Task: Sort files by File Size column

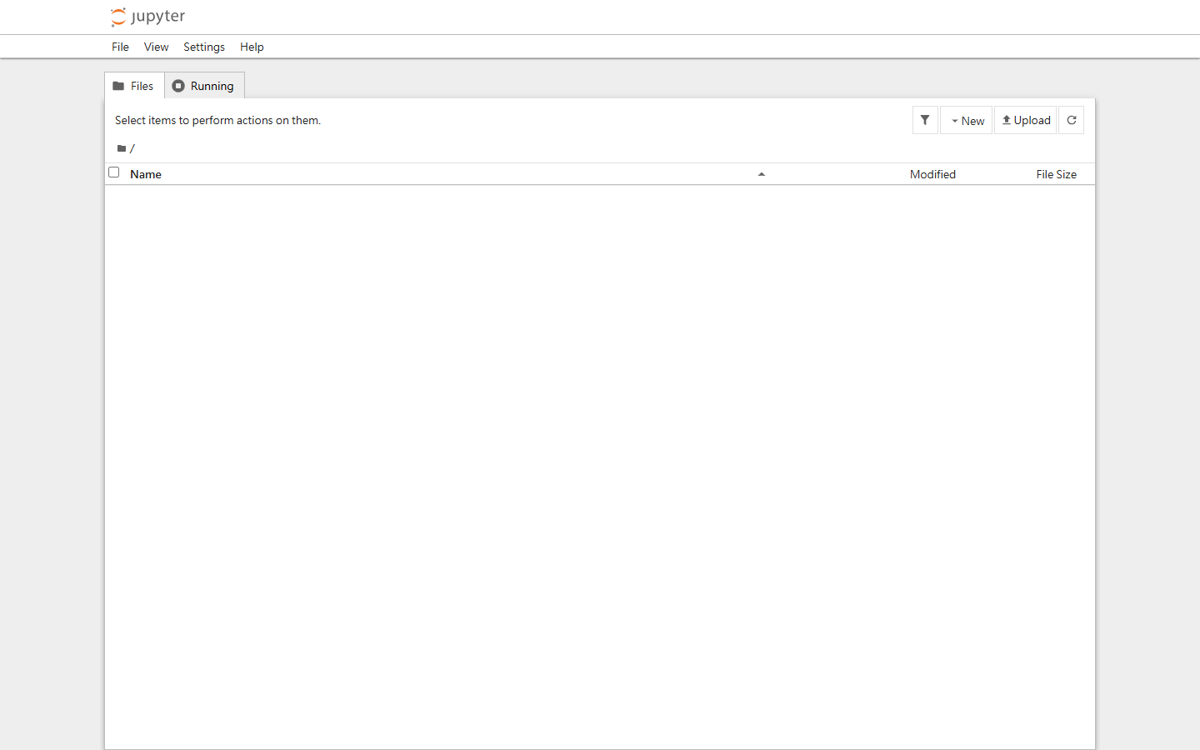Action: [x=1056, y=174]
